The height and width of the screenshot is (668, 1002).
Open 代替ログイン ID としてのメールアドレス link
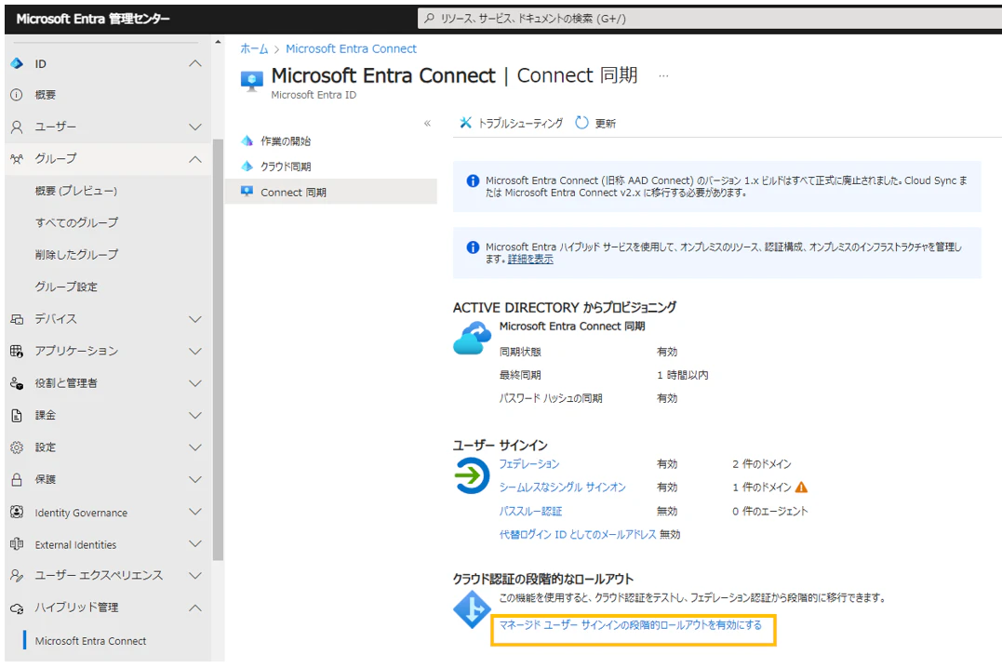coord(578,534)
